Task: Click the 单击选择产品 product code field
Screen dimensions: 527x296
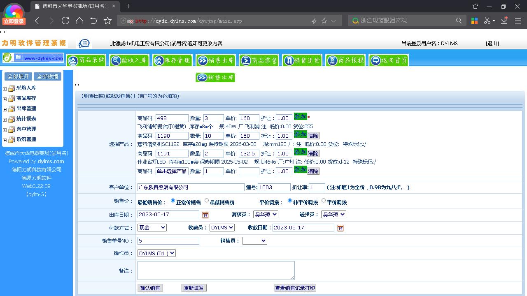Action: tap(172, 171)
